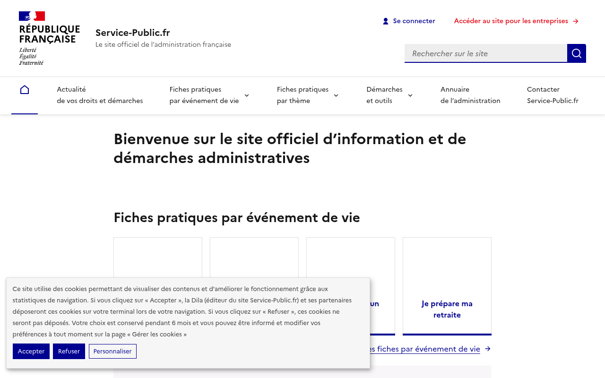Expand Fiches pratiques par événement de vie menu

coord(209,95)
